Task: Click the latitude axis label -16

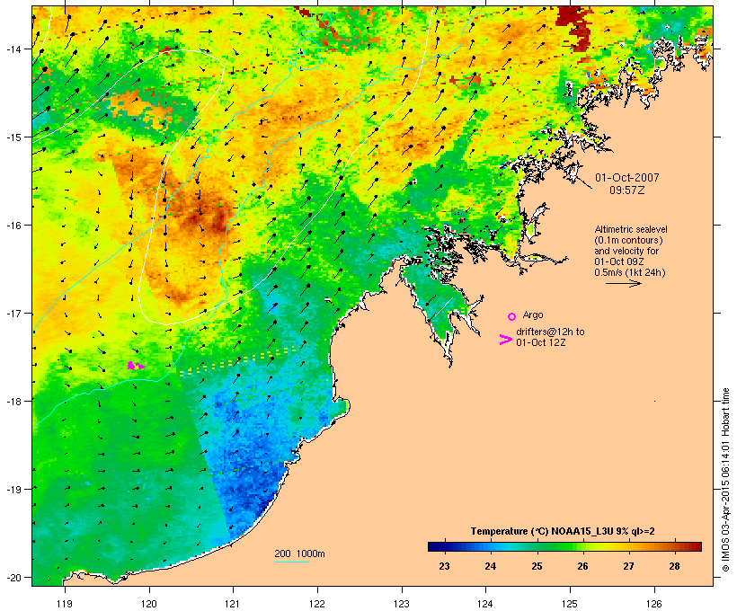Action: 13,226
